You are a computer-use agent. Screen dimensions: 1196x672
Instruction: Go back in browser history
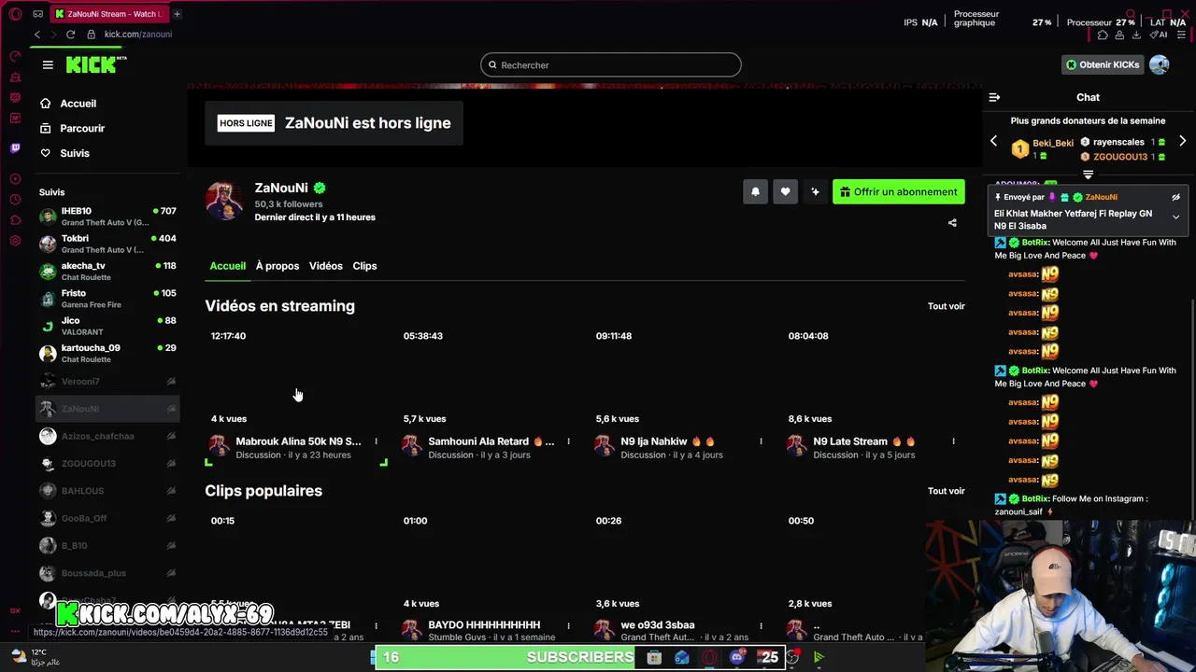37,35
